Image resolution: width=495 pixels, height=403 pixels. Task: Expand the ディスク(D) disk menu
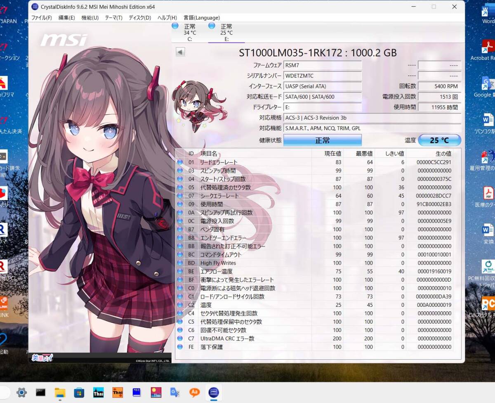[x=140, y=18]
